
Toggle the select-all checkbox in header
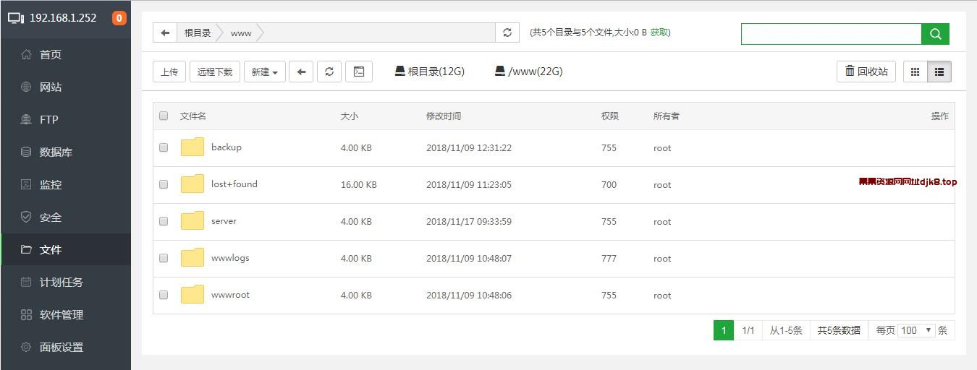click(164, 116)
